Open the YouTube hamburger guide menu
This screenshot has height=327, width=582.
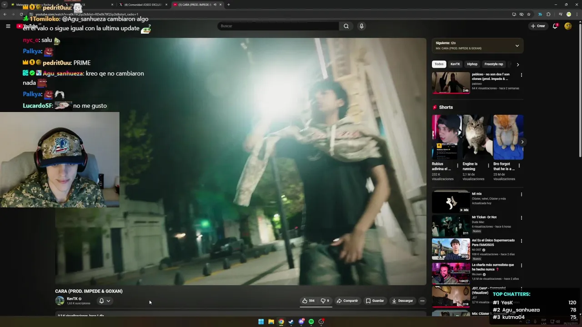(8, 26)
